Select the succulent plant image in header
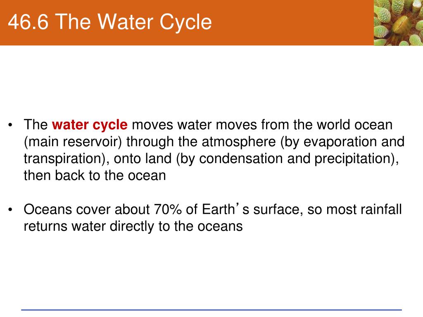 pos(398,23)
